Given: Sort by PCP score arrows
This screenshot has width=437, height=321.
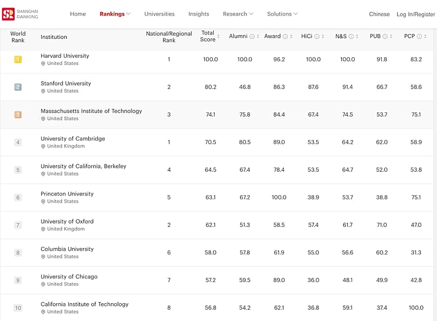Looking at the screenshot, I should click(x=425, y=36).
